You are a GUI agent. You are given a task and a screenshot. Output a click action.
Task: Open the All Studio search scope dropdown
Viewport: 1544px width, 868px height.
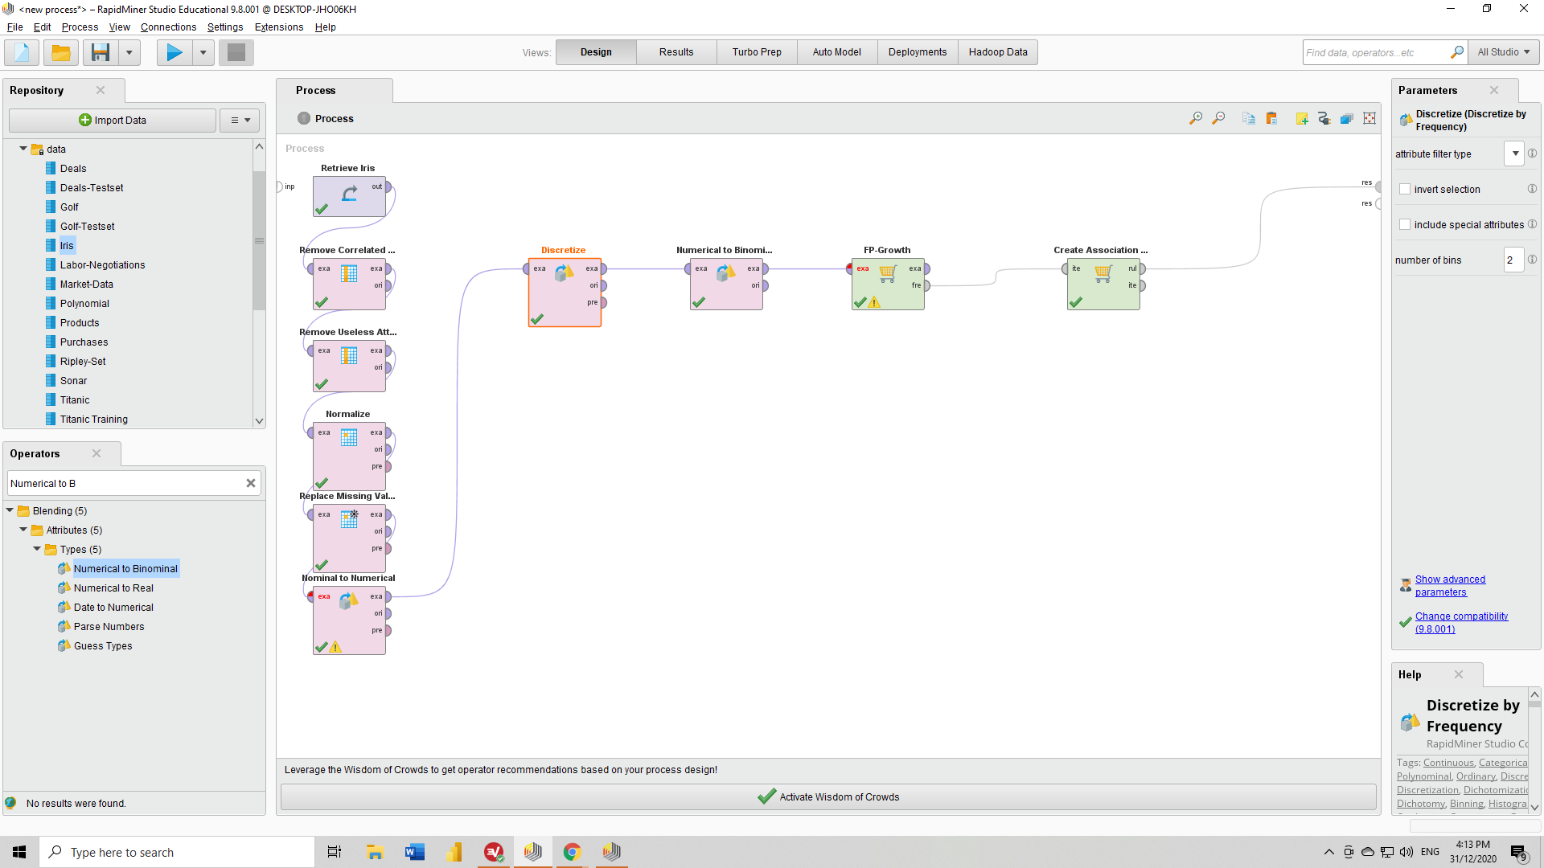(x=1504, y=52)
